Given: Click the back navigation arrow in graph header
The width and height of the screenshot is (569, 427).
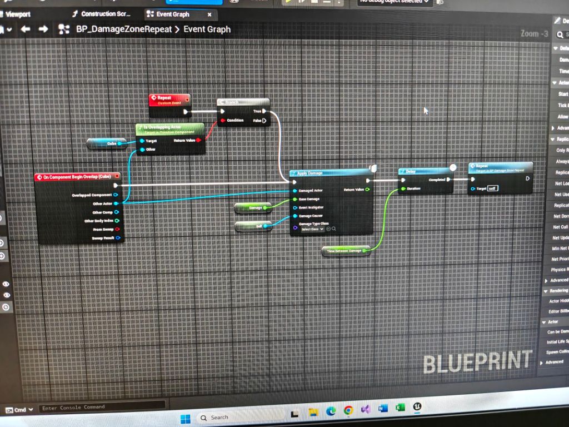Looking at the screenshot, I should 25,29.
